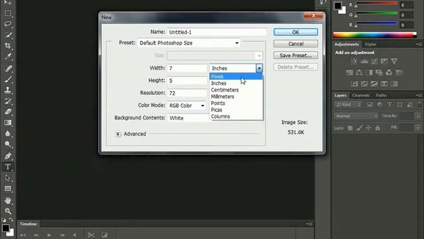
Task: Open the layer Kind filter dropdown
Action: point(348,105)
